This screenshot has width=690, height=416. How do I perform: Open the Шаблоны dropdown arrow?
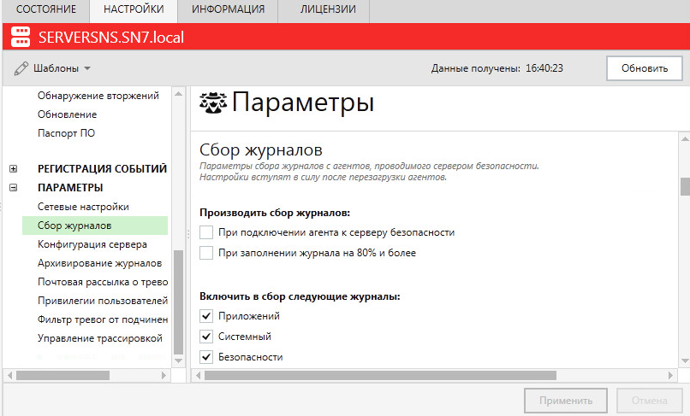tap(87, 68)
